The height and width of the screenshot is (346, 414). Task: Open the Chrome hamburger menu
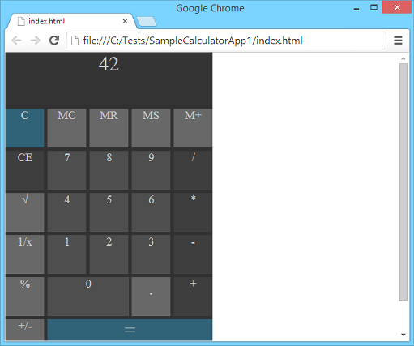point(398,41)
